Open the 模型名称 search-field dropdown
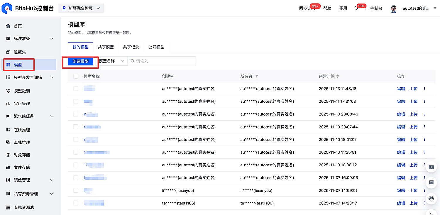The width and height of the screenshot is (440, 215). (112, 61)
